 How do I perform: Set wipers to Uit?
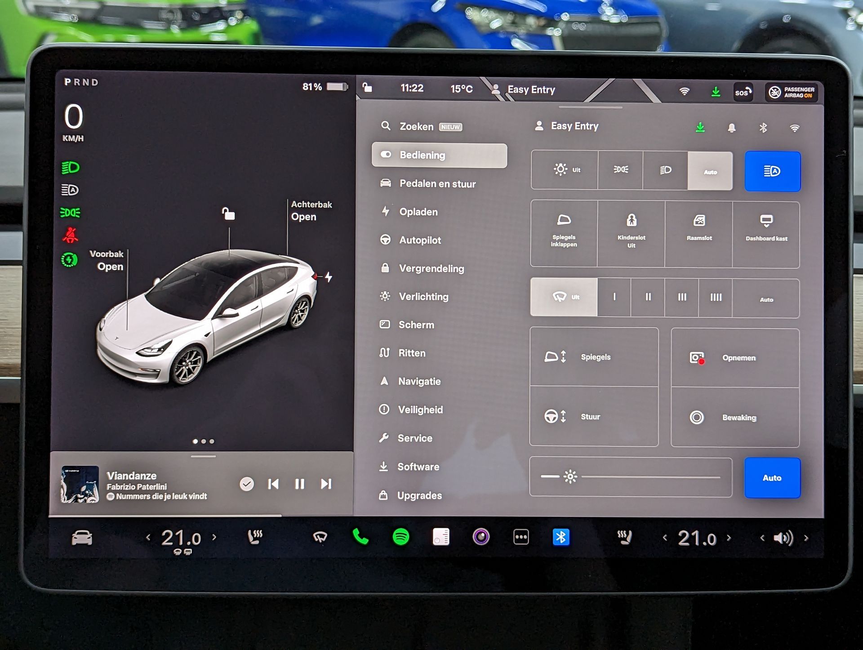pyautogui.click(x=564, y=297)
